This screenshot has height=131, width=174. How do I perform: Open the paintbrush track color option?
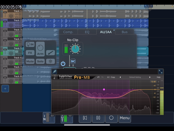tap(50, 53)
